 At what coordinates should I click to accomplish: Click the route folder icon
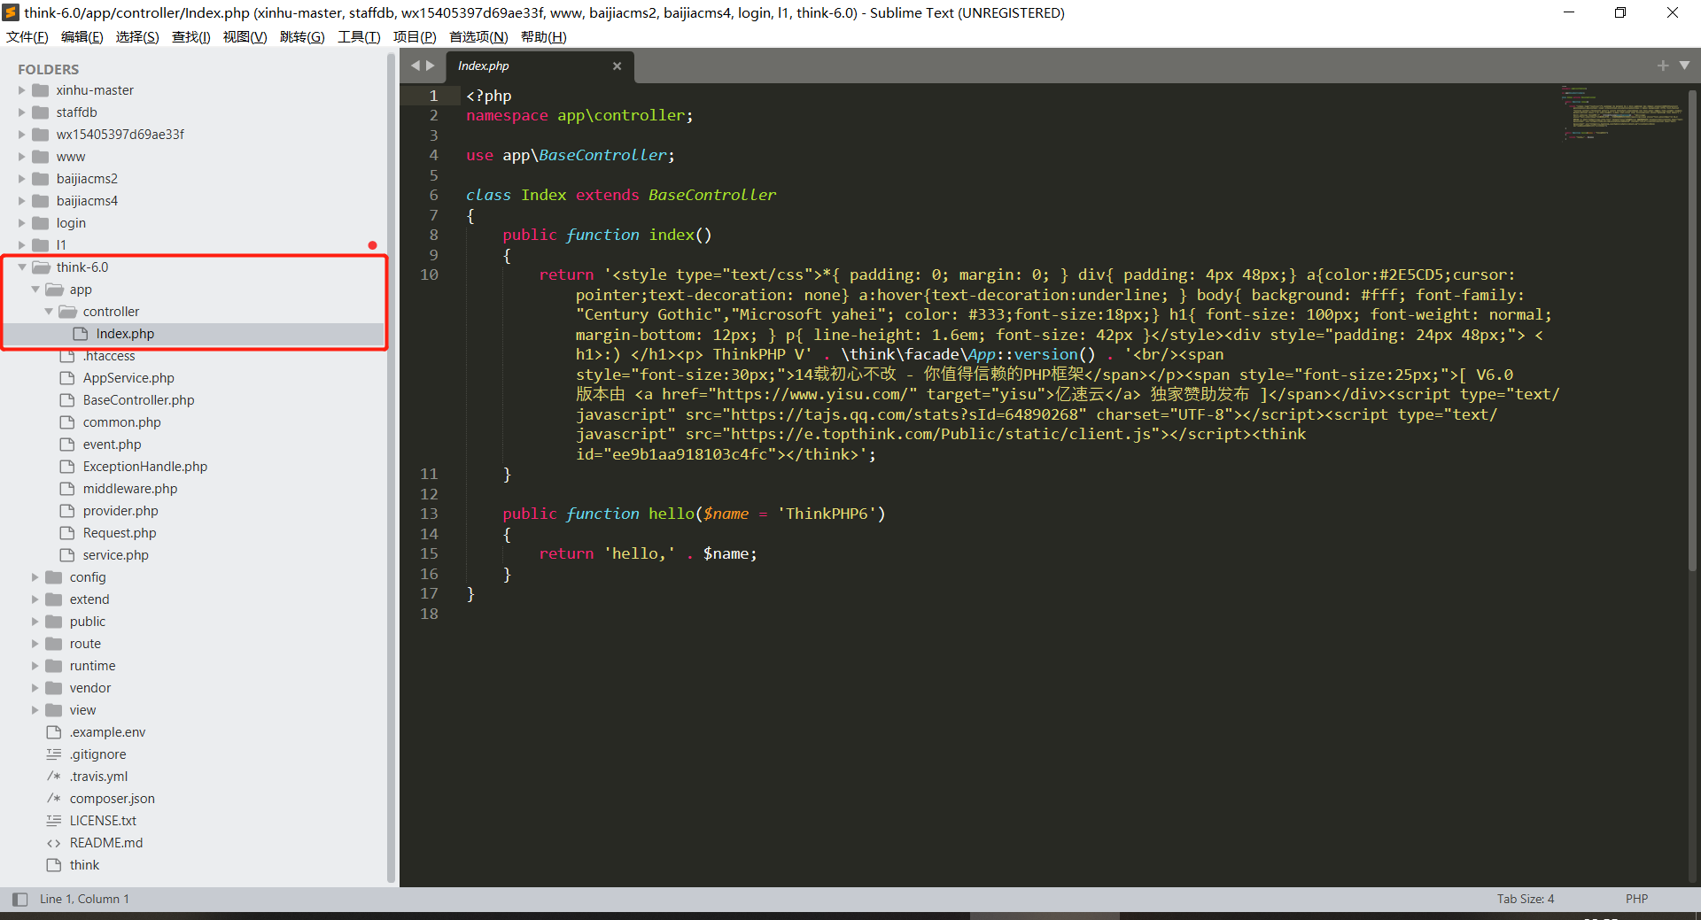click(x=54, y=644)
